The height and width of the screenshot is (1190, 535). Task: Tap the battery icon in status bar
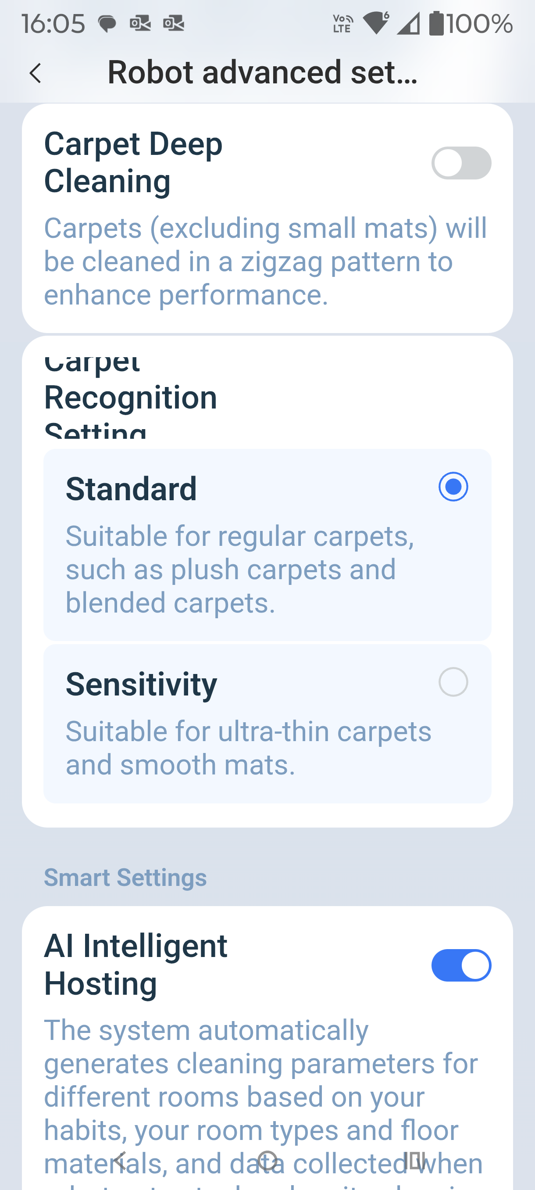[436, 24]
